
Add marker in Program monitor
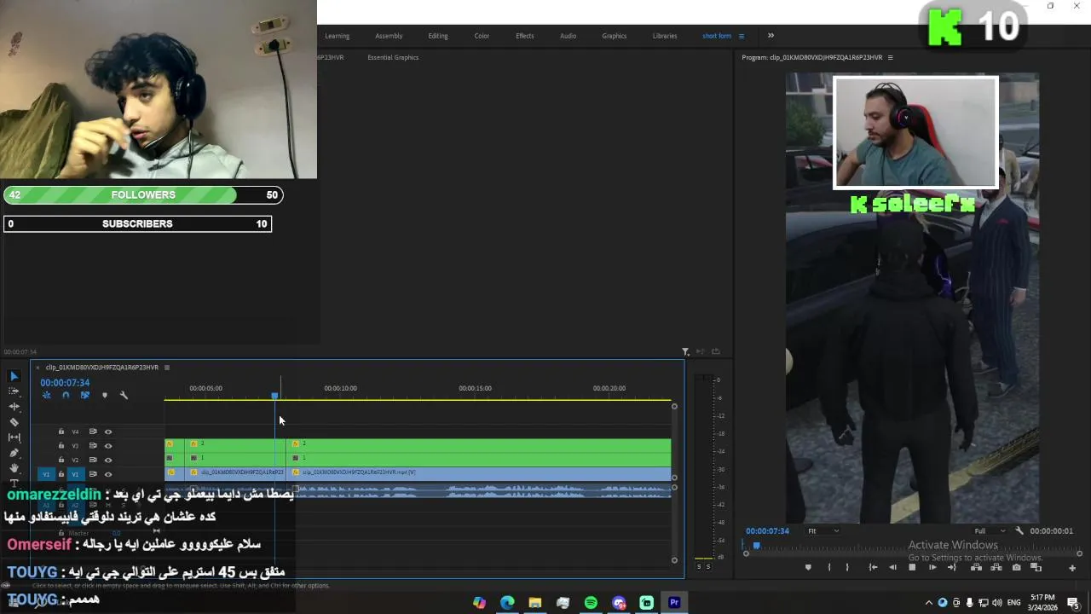pyautogui.click(x=808, y=567)
